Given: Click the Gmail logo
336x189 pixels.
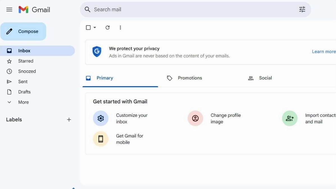Looking at the screenshot, I should pos(35,9).
